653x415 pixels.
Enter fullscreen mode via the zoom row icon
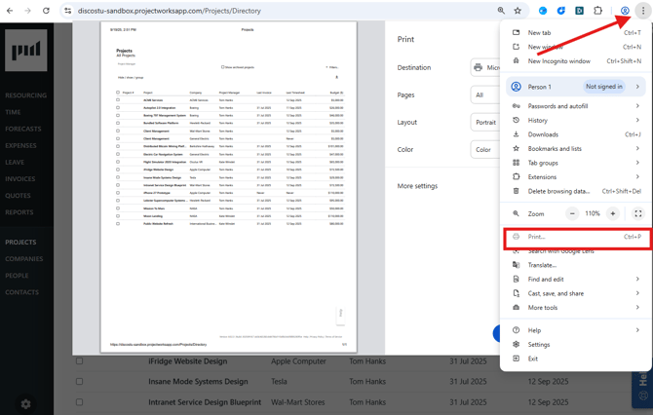(x=638, y=213)
